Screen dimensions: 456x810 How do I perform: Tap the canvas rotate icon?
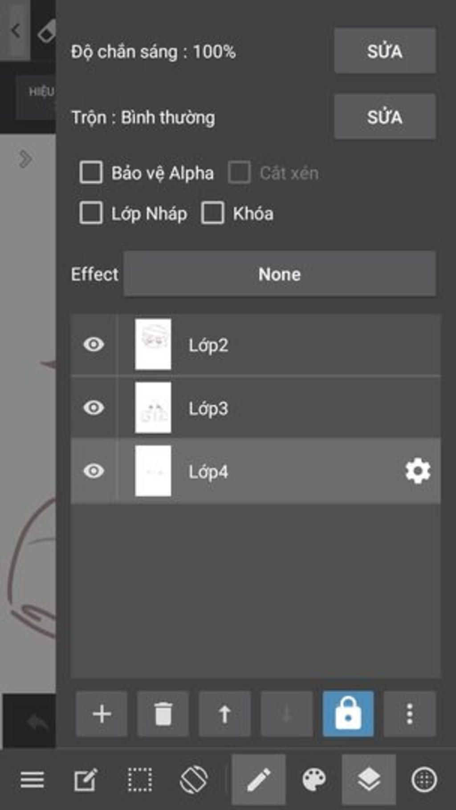pyautogui.click(x=194, y=780)
